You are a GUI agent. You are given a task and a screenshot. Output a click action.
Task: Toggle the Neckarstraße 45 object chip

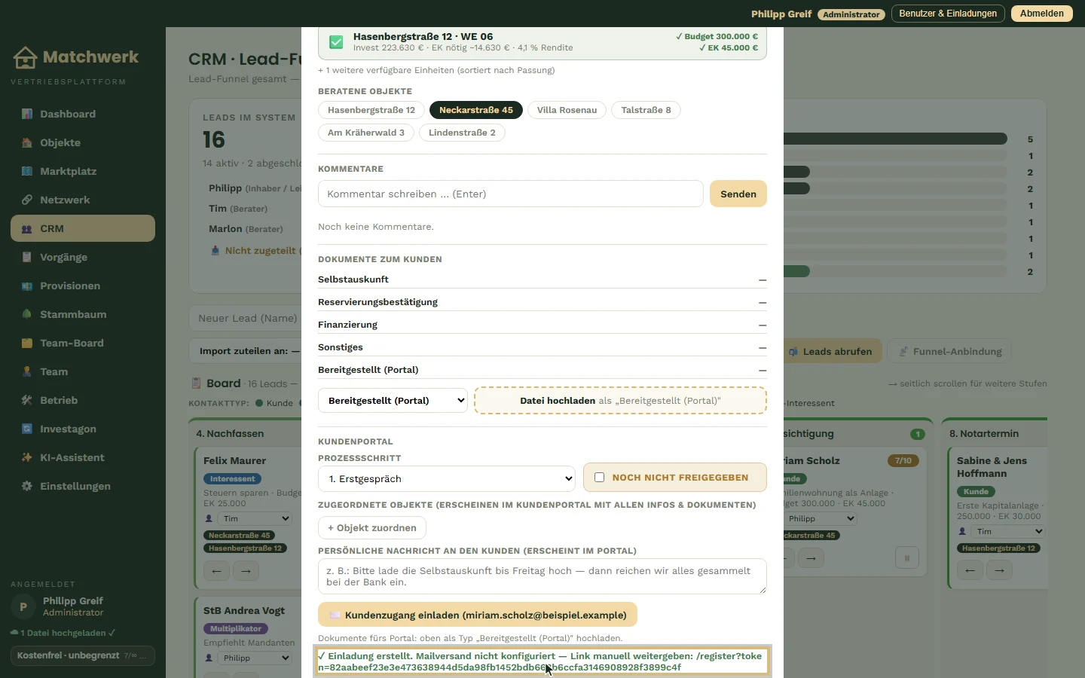tap(476, 110)
